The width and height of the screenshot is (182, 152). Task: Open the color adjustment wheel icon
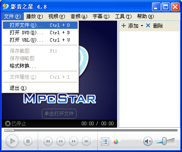click(x=116, y=142)
